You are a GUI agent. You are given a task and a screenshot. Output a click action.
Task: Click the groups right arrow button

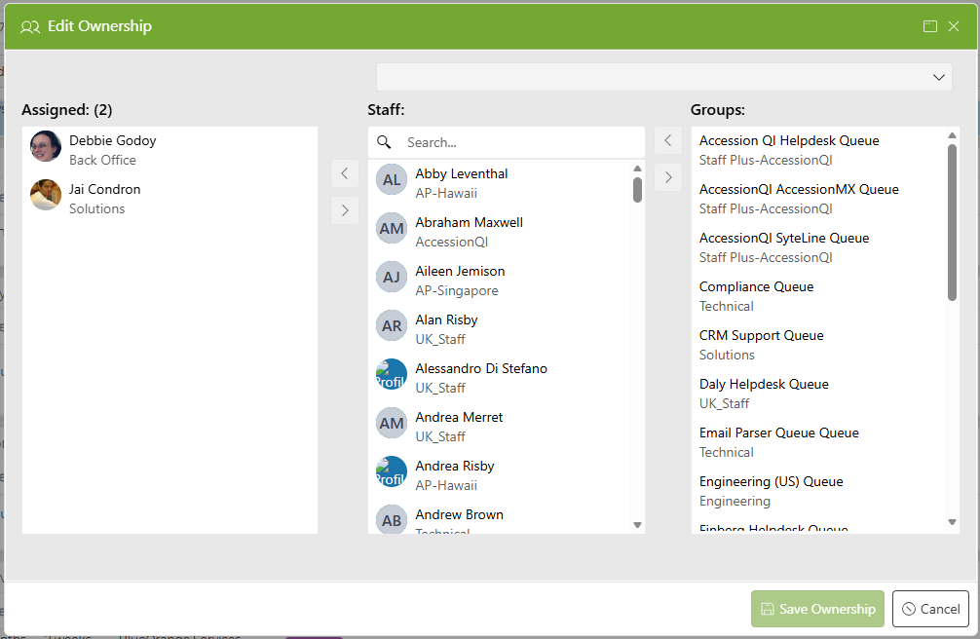[668, 177]
